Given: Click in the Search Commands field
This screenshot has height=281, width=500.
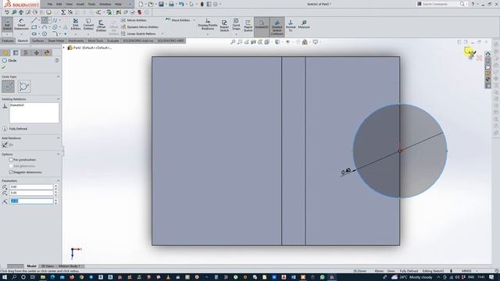Looking at the screenshot, I should tap(440, 4).
